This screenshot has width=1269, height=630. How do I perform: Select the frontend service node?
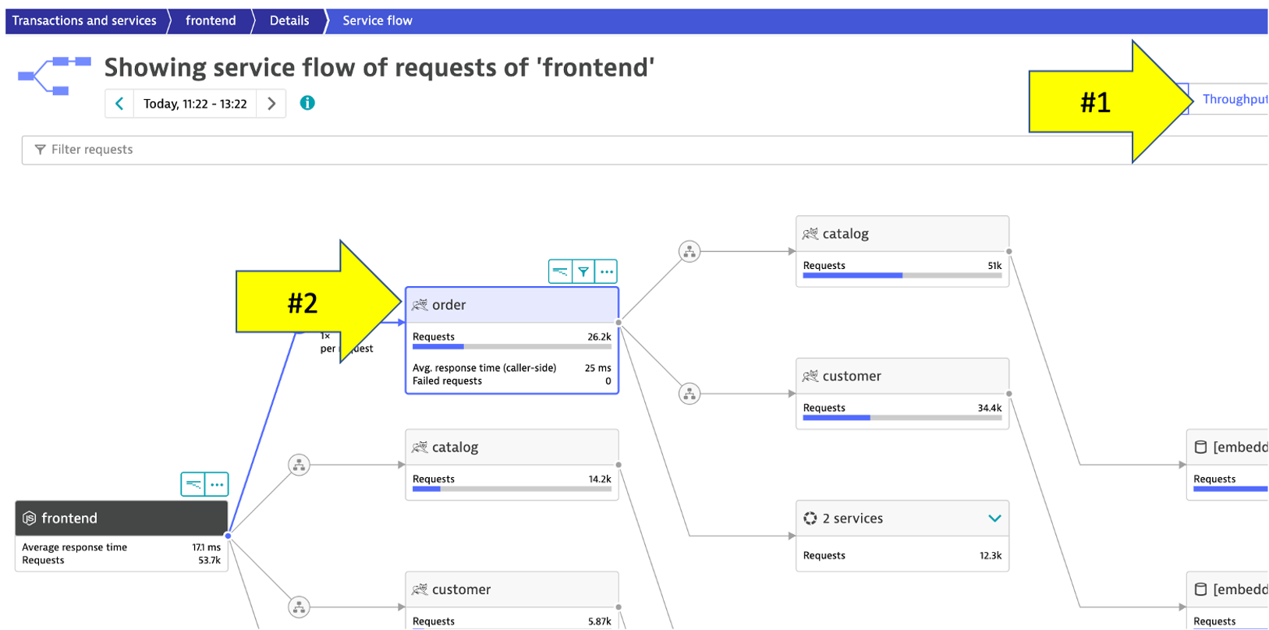point(121,519)
